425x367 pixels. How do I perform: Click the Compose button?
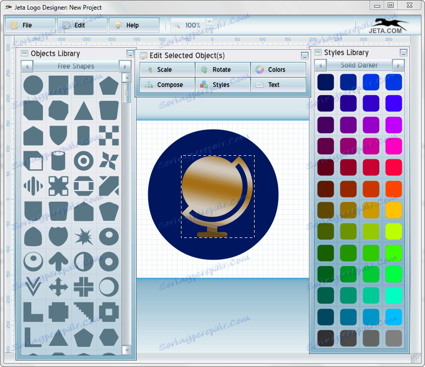[x=167, y=85]
